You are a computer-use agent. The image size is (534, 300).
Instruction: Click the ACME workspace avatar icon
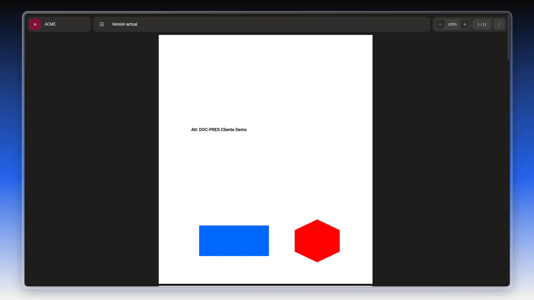pos(35,24)
